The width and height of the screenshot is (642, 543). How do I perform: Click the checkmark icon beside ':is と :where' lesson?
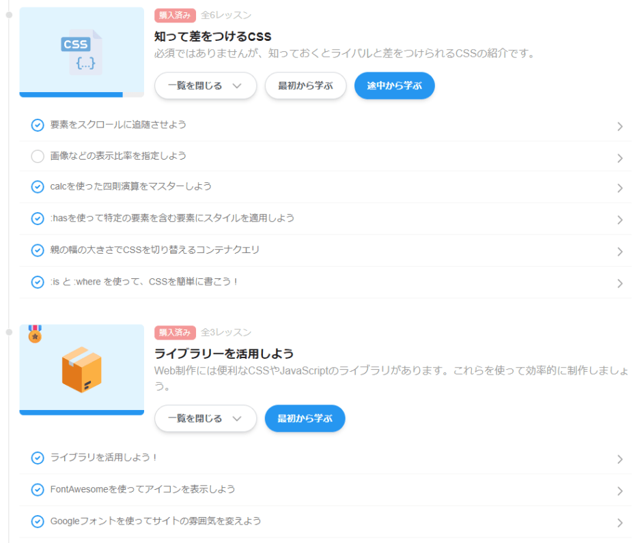coord(38,282)
